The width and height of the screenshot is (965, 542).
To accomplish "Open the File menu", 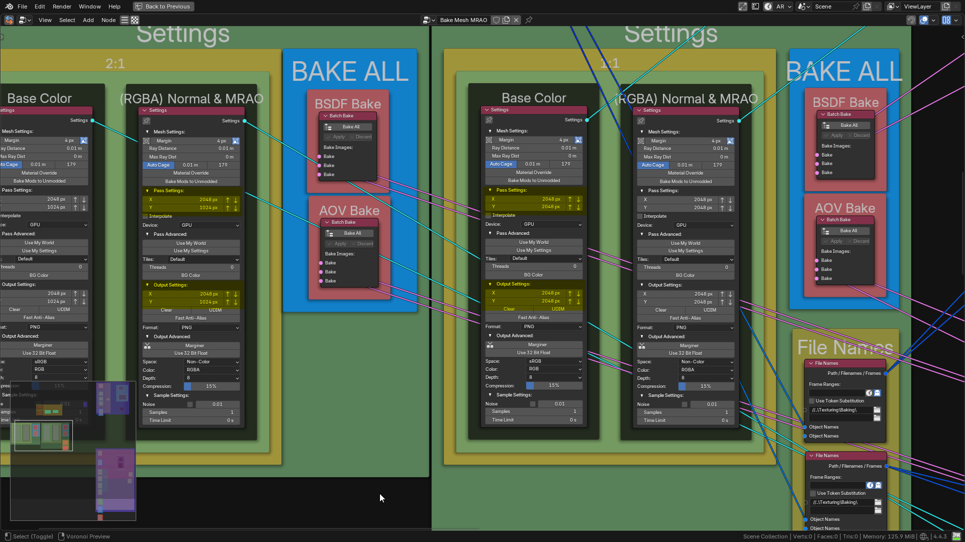I will point(22,7).
